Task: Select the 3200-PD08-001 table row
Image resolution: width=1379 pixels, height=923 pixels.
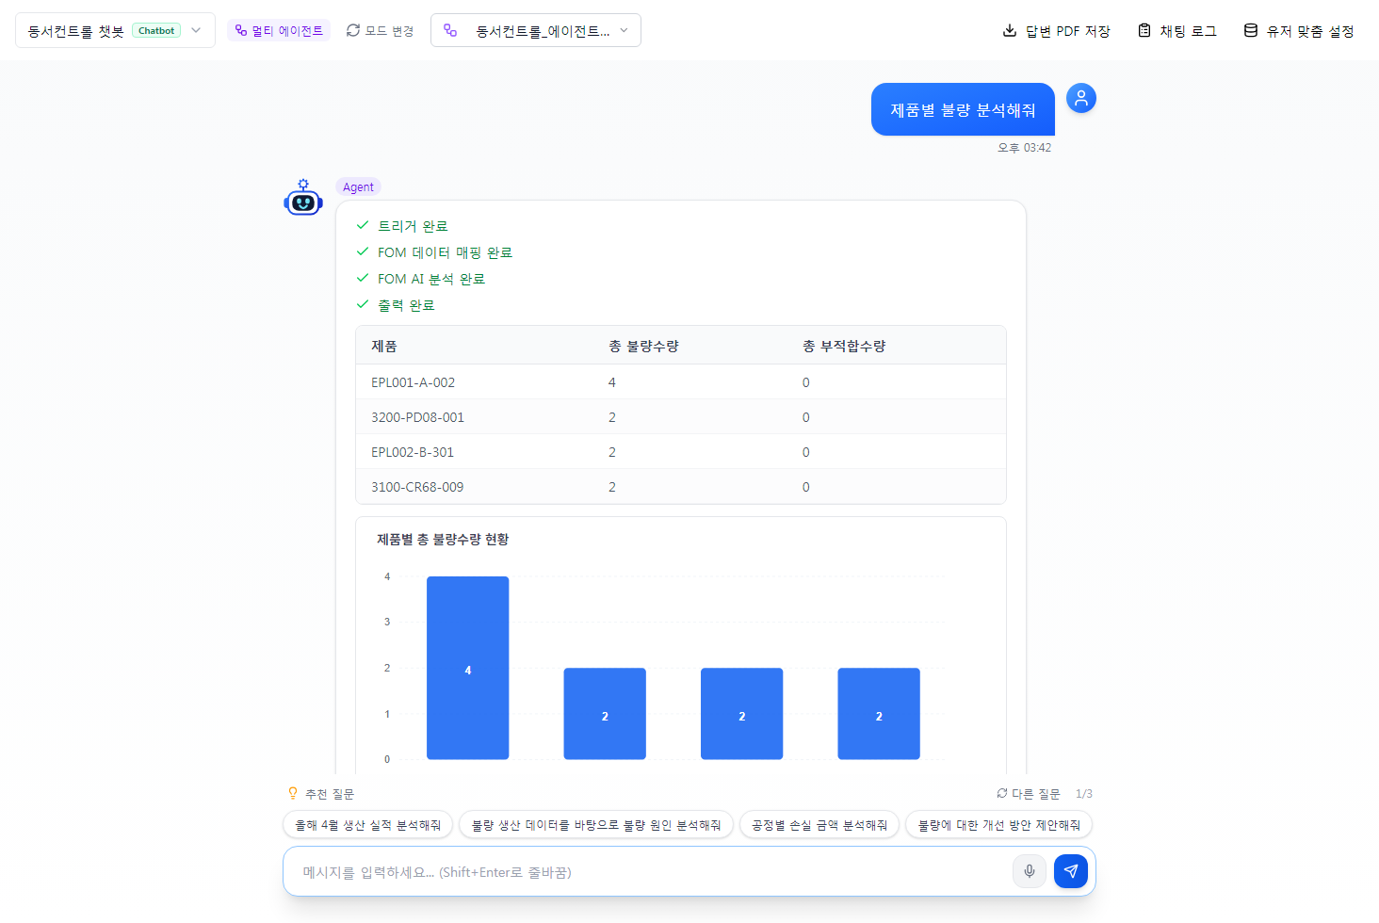Action: [x=681, y=417]
